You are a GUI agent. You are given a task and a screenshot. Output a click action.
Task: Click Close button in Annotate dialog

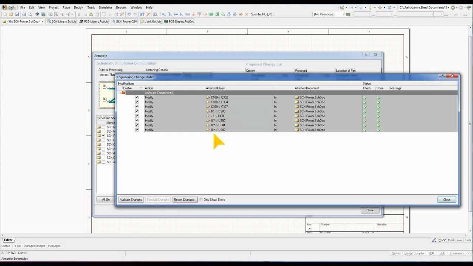(x=370, y=210)
